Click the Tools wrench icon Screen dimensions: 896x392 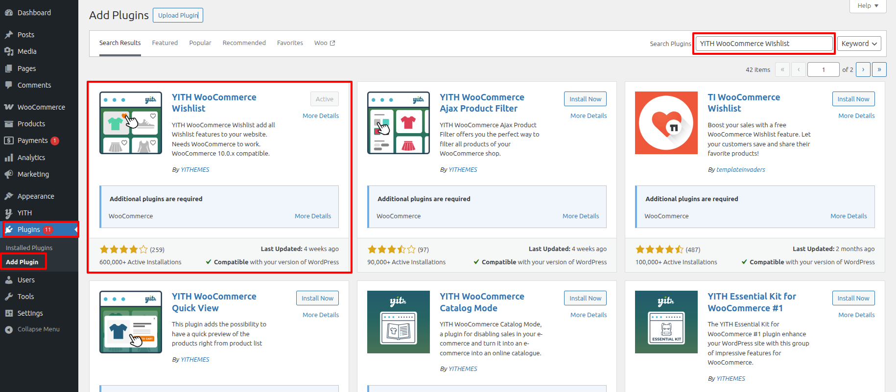coord(9,297)
